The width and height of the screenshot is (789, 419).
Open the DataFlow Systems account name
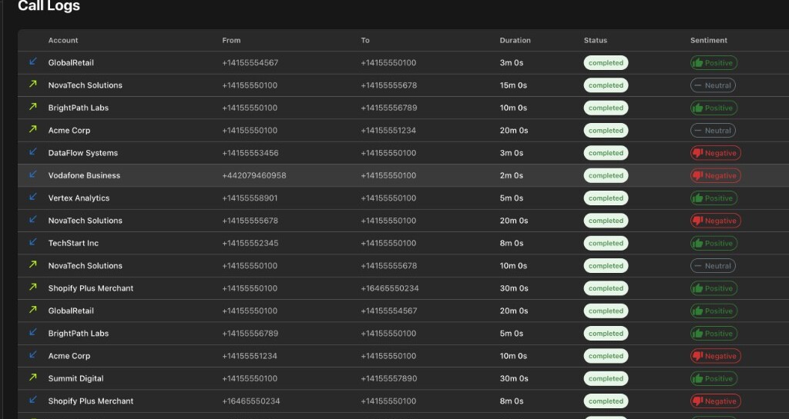click(x=83, y=153)
